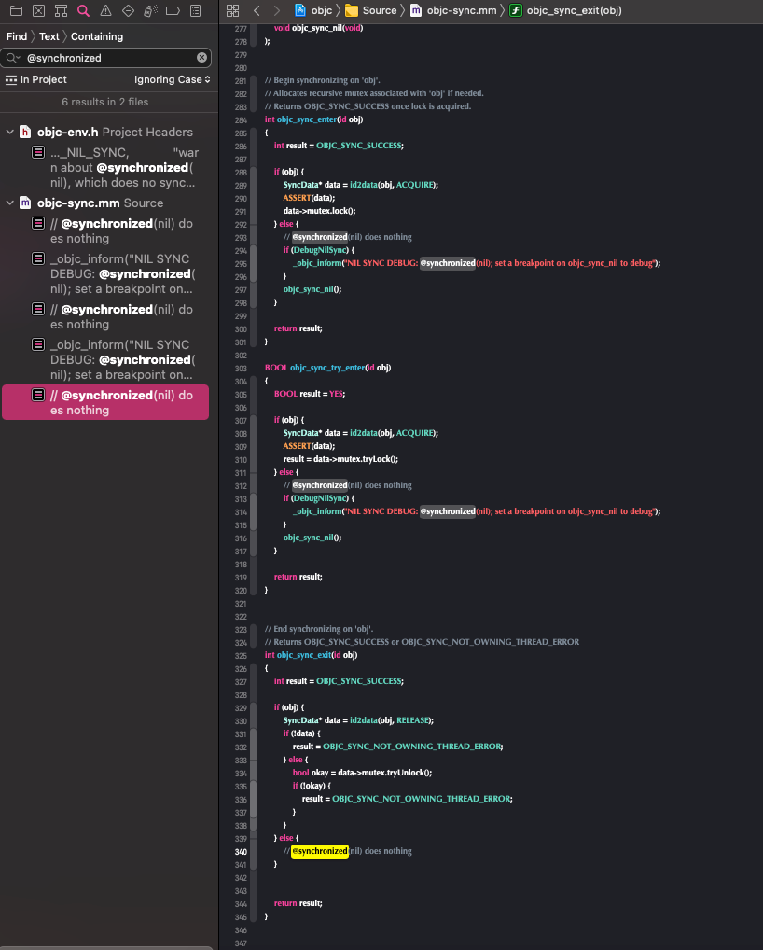Collapse the objc-sync.mm results group
This screenshot has width=763, height=950.
pyautogui.click(x=9, y=203)
